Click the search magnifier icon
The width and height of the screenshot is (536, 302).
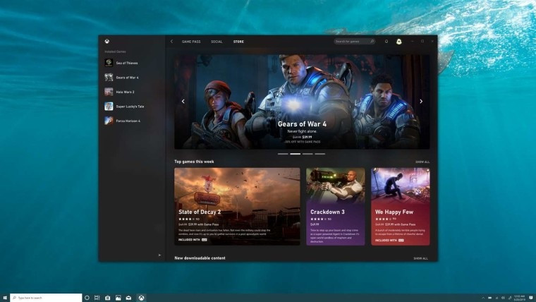pyautogui.click(x=372, y=42)
